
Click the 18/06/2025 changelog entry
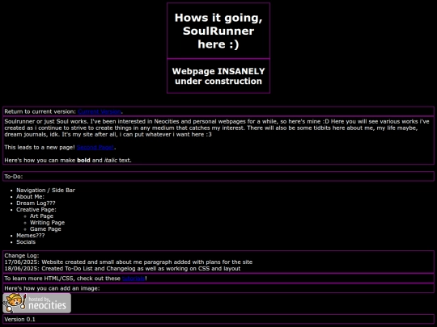pyautogui.click(x=122, y=269)
